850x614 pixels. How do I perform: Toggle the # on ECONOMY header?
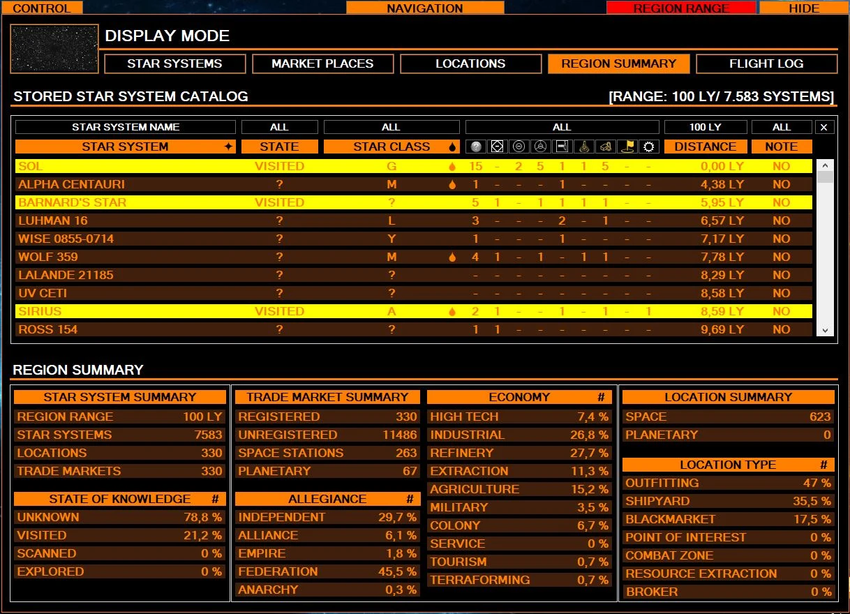602,397
